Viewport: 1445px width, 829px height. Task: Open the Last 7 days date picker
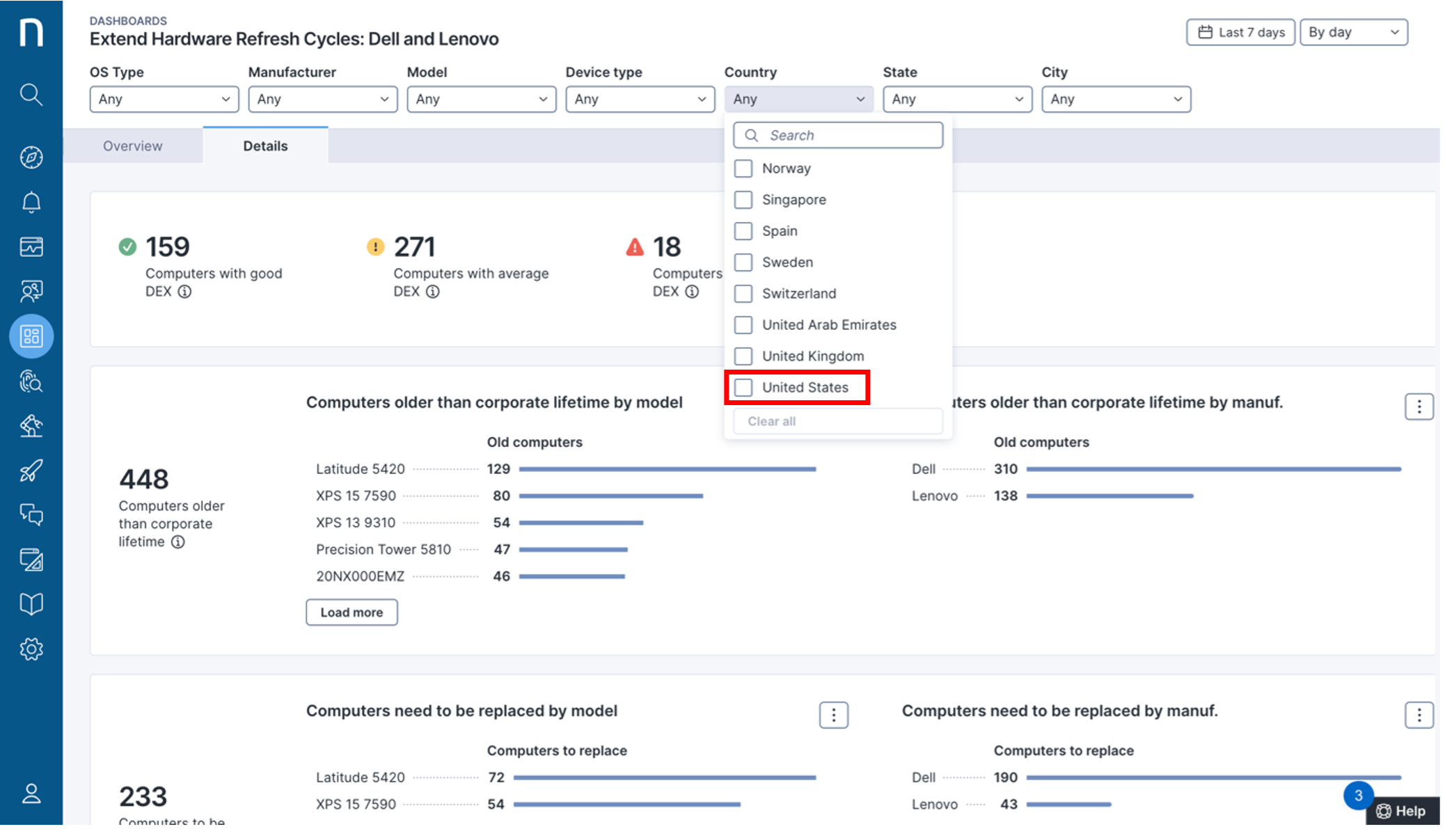point(1240,32)
